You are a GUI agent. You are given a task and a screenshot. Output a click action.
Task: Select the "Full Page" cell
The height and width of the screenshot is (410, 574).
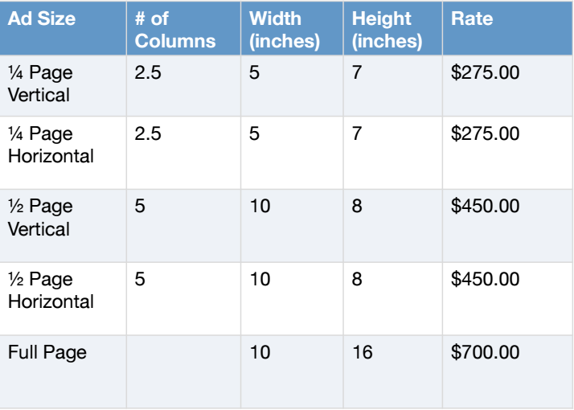coord(47,352)
